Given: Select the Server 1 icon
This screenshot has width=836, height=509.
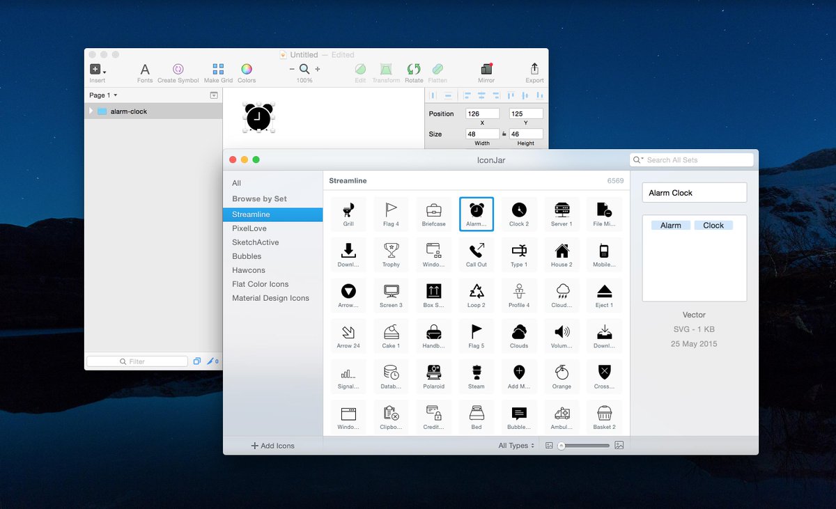Looking at the screenshot, I should tap(562, 214).
